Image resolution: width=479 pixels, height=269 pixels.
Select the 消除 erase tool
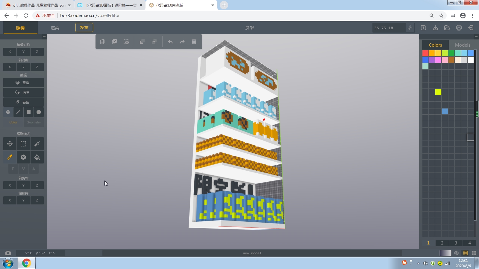pos(23,92)
